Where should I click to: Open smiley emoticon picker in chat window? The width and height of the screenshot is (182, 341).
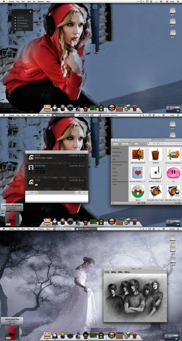pyautogui.click(x=36, y=193)
